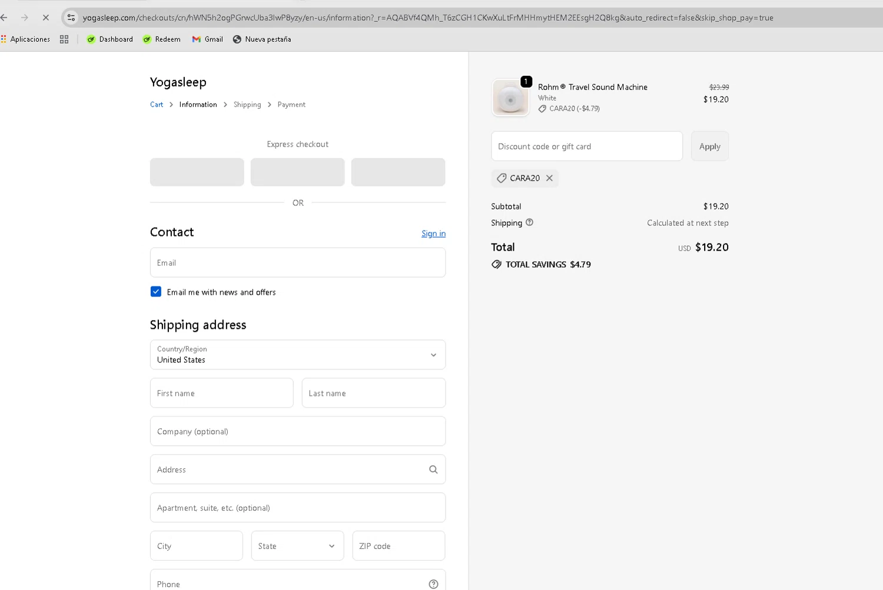Open Gmail bookmark
Screen dimensions: 883x590
208,39
